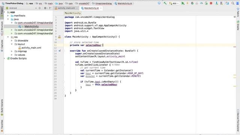
Task: Run the app with green play button
Action: [x=183, y=3]
